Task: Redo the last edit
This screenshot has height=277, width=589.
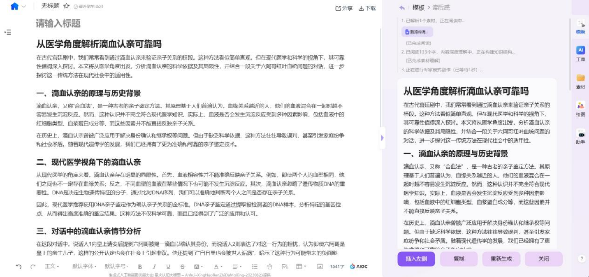Action: click(x=33, y=266)
